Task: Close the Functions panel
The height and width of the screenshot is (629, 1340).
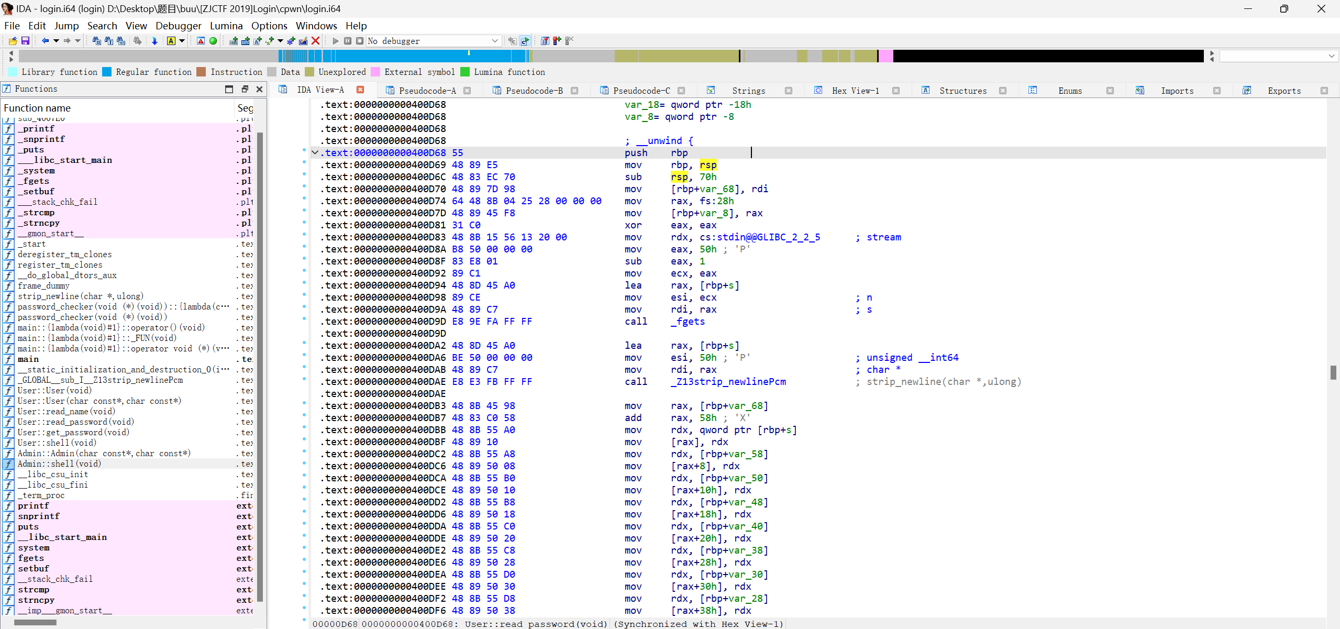Action: pyautogui.click(x=259, y=89)
